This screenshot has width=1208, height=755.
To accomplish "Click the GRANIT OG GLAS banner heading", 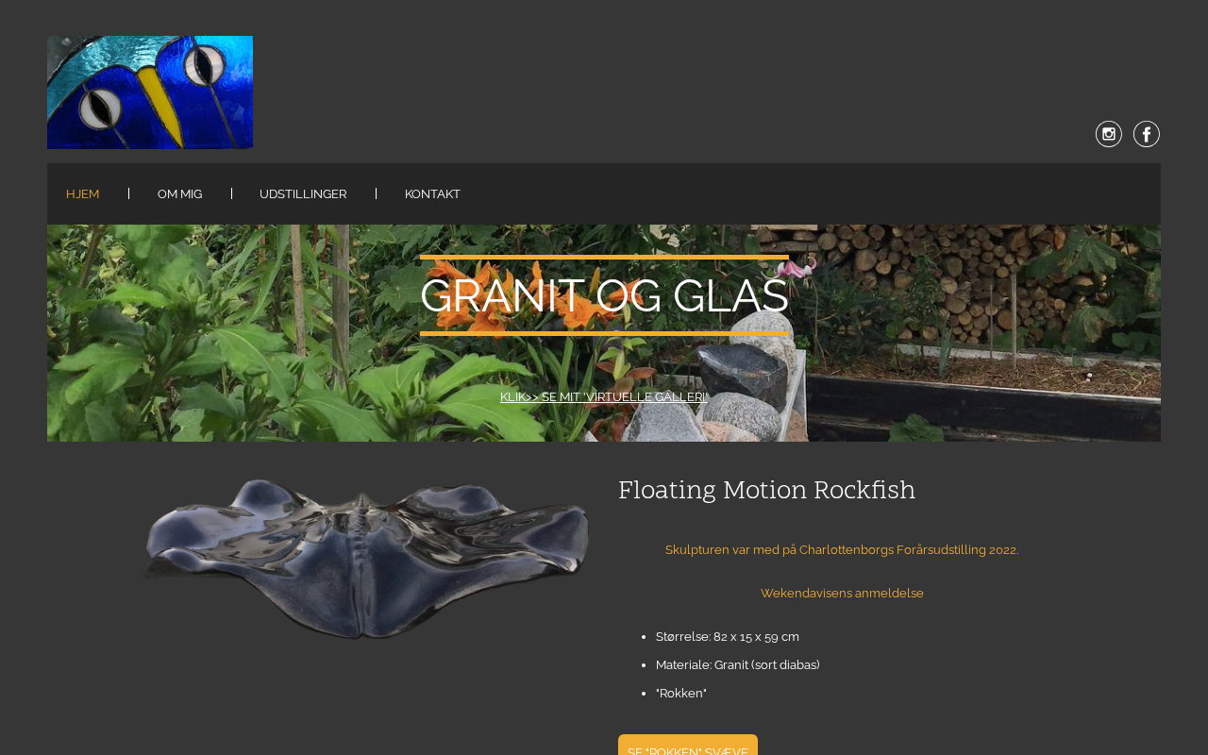I will 604,295.
